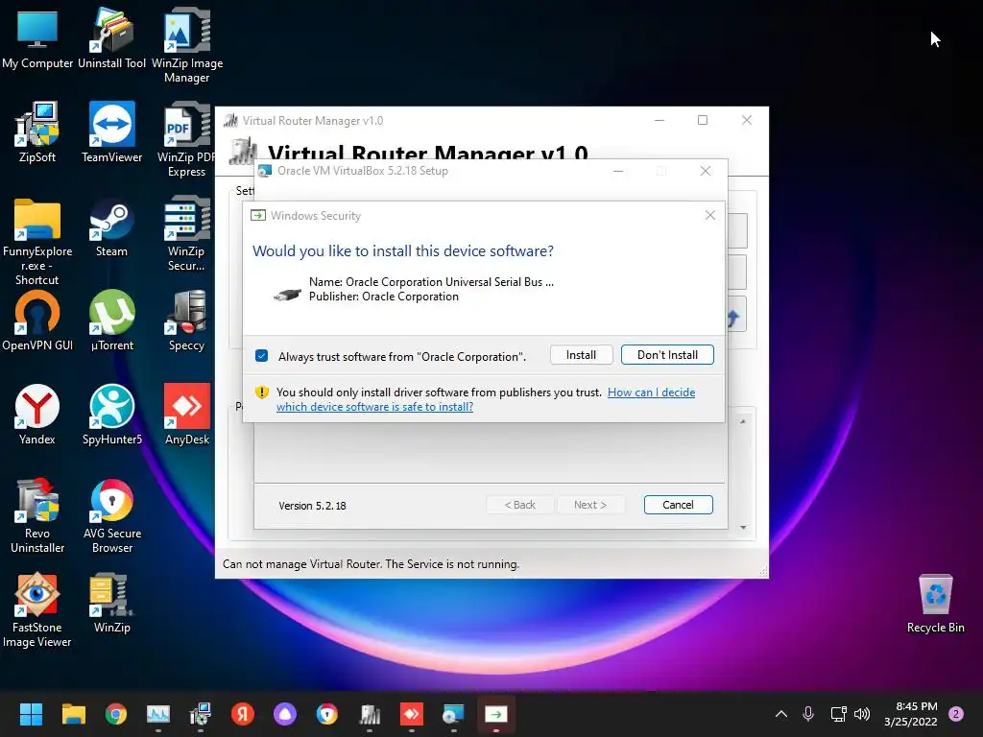
Task: Click purple round app icon in taskbar
Action: pyautogui.click(x=284, y=714)
